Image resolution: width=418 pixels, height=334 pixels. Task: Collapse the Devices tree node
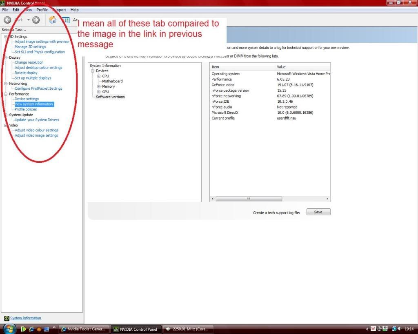point(93,71)
